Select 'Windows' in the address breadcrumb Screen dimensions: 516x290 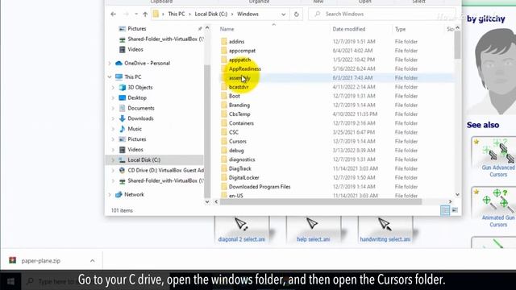[x=248, y=14]
